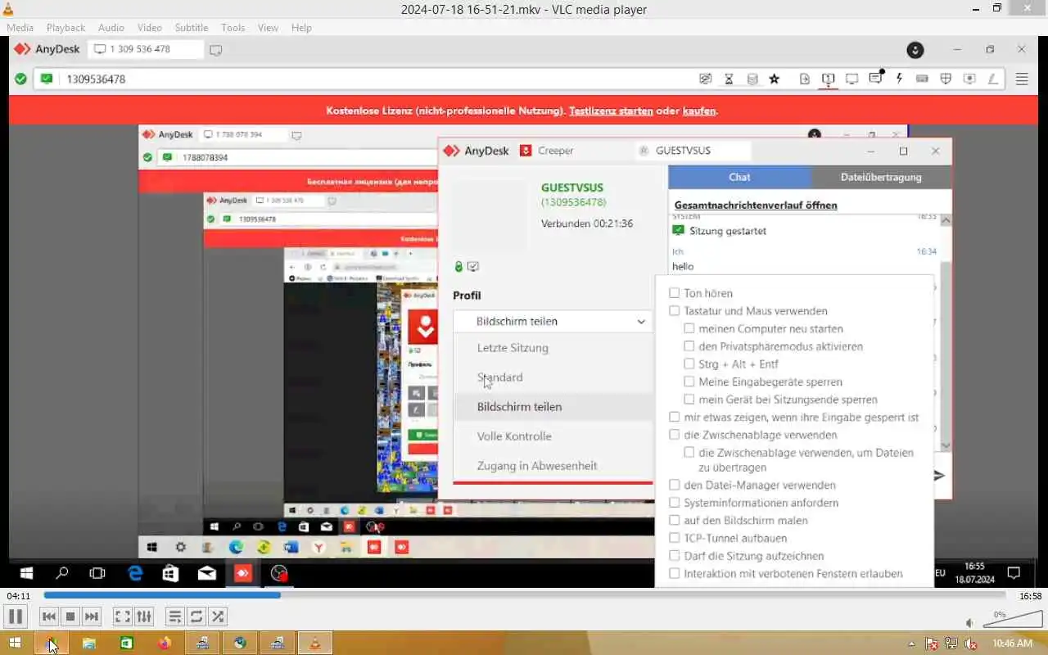Click the Edge icon in recorded taskbar
Viewport: 1048px width, 655px height.
135,574
